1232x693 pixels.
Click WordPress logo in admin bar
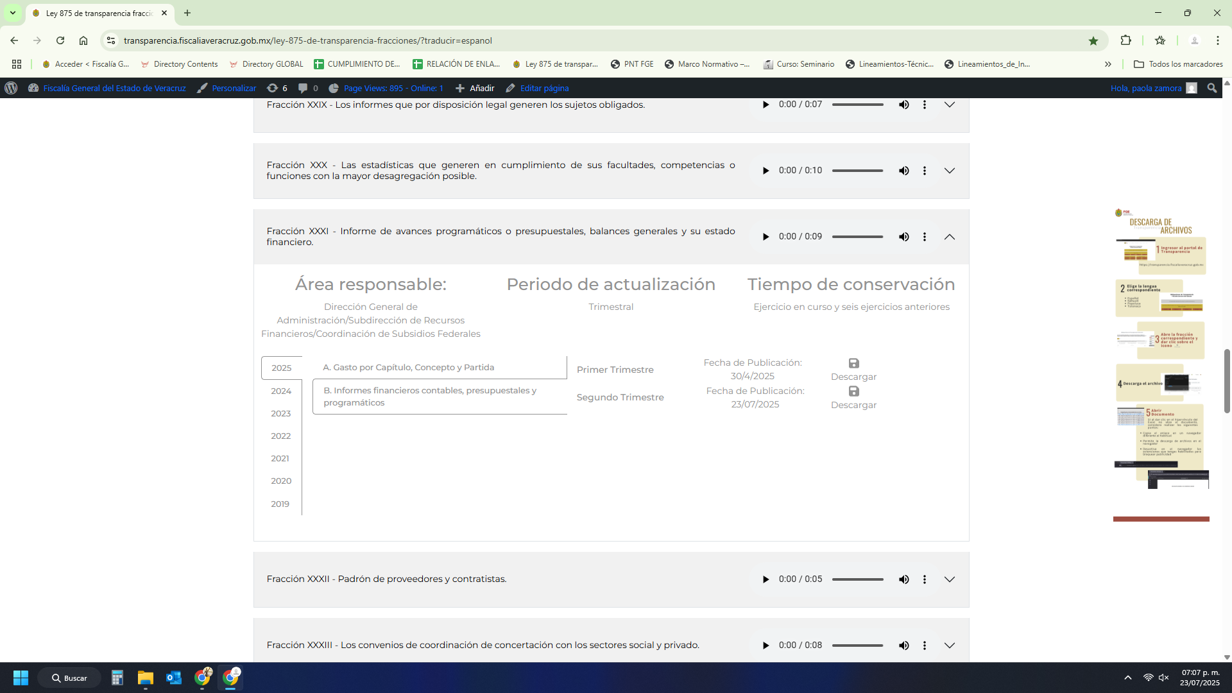coord(11,88)
